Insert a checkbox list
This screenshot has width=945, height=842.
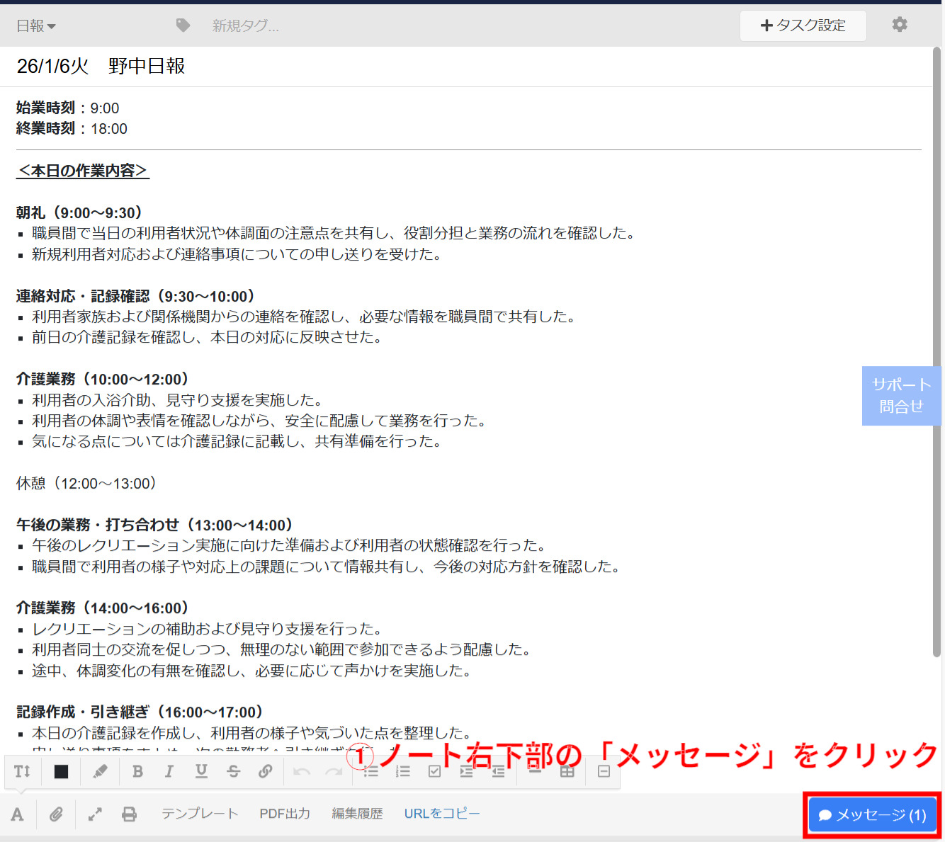coord(434,771)
